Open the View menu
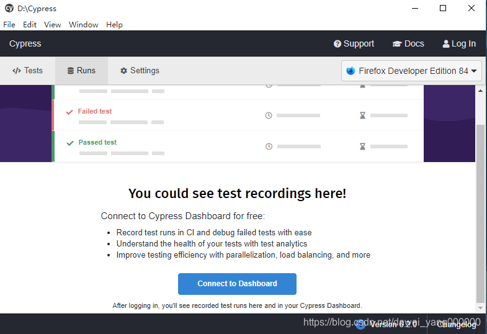This screenshot has width=487, height=334. pyautogui.click(x=52, y=25)
